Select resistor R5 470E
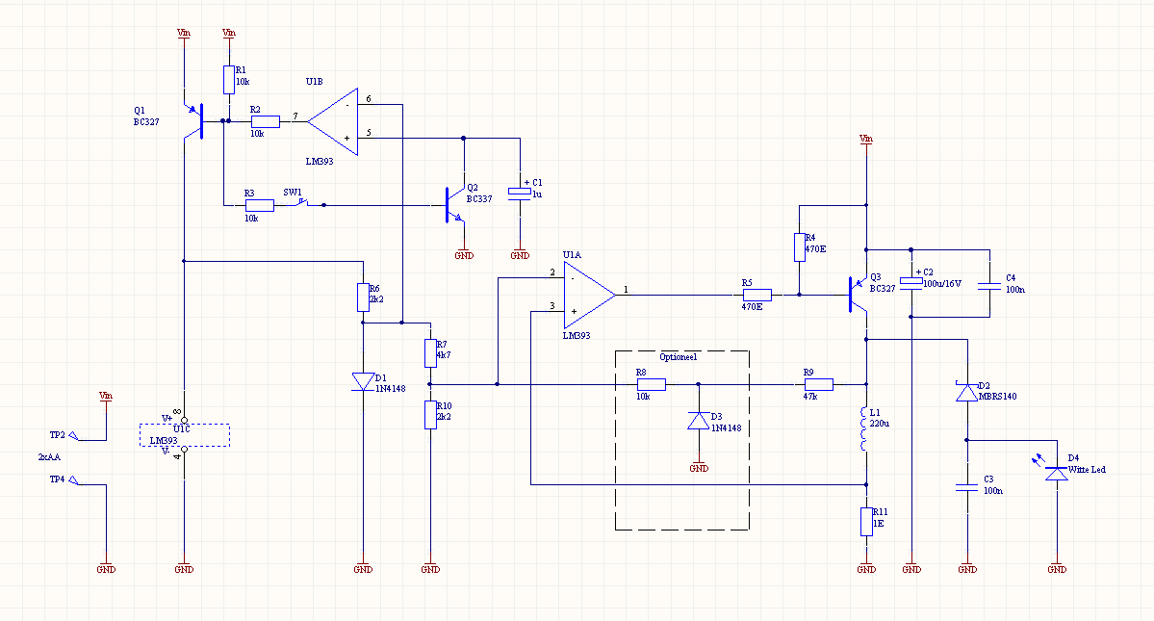1154x621 pixels. (757, 295)
